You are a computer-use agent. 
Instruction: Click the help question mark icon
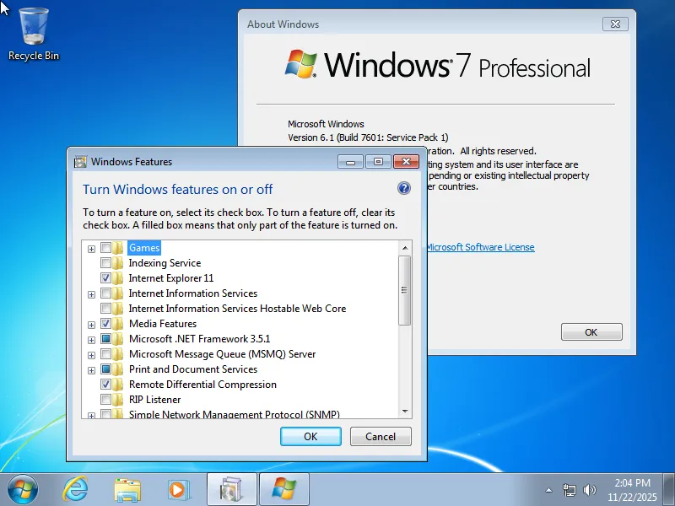click(404, 188)
